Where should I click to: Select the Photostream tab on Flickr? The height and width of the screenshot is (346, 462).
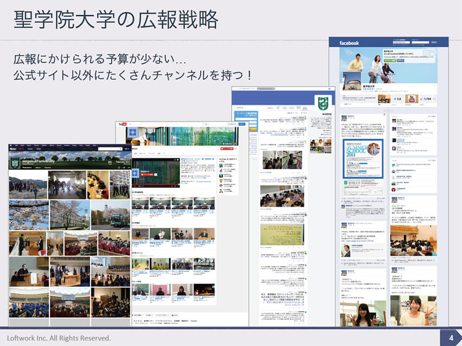coord(27,168)
